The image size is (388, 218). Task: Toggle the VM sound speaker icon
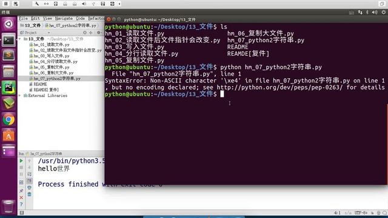pyautogui.click(x=84, y=4)
